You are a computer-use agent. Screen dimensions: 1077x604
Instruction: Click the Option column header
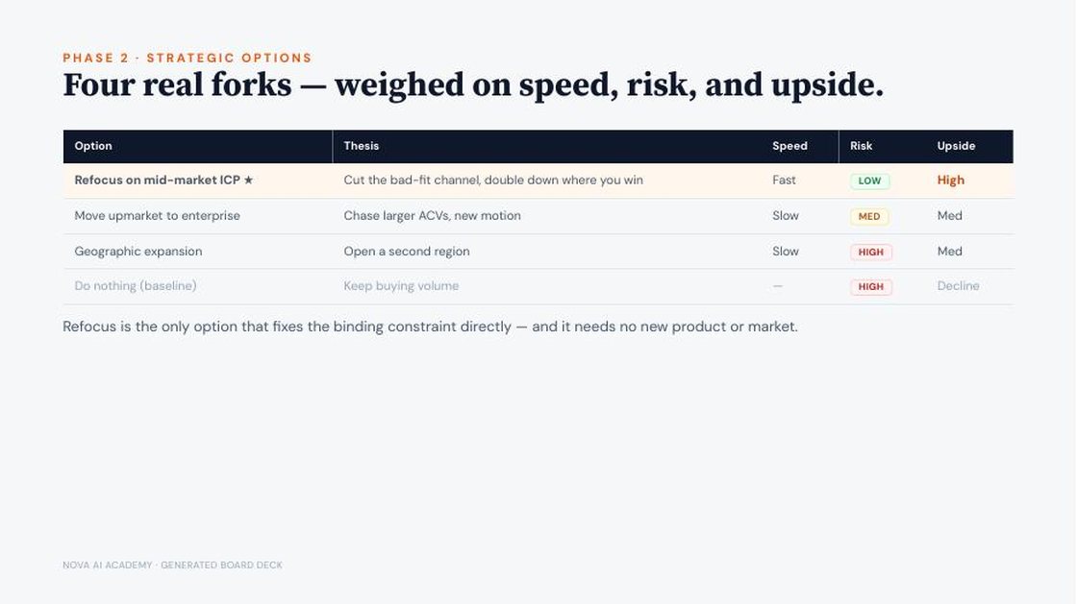(x=93, y=146)
